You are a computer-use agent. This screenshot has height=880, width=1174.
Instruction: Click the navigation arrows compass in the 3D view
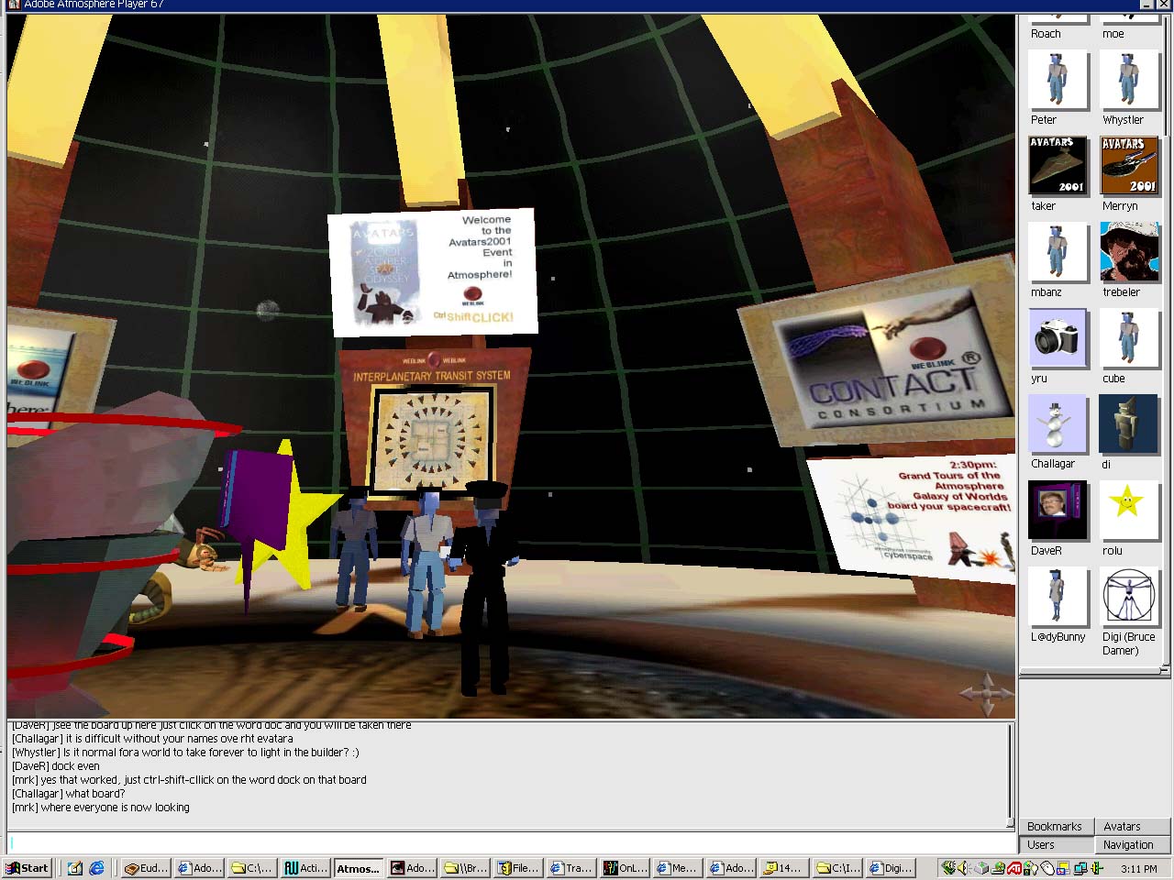point(986,694)
